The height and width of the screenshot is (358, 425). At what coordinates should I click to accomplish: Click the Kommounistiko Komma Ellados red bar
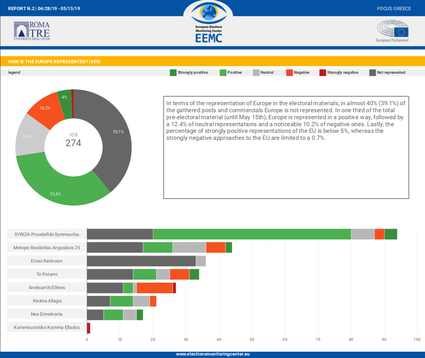[88, 328]
